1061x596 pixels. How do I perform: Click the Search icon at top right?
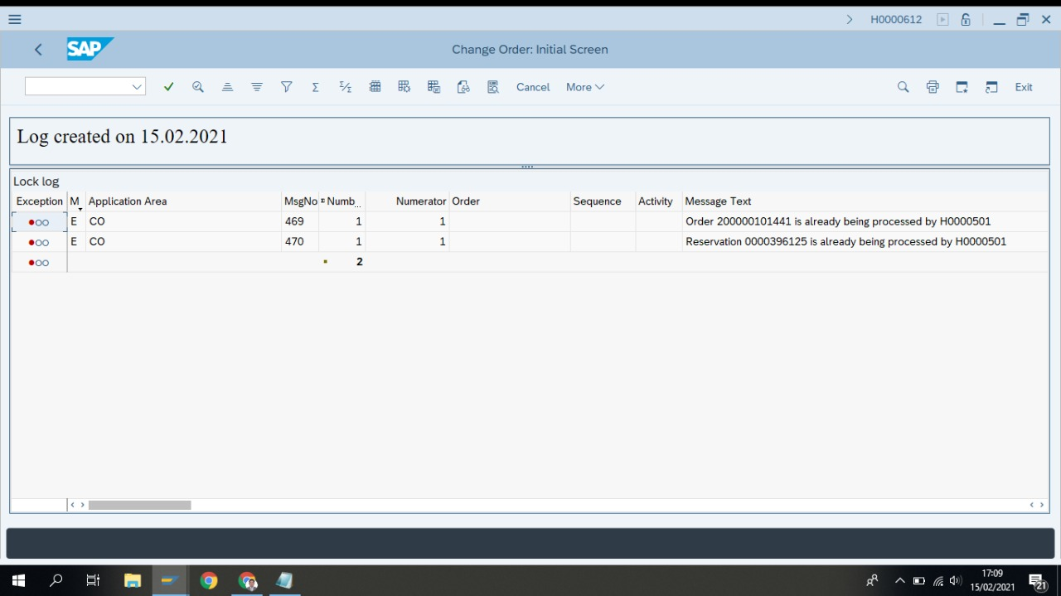[x=903, y=87]
